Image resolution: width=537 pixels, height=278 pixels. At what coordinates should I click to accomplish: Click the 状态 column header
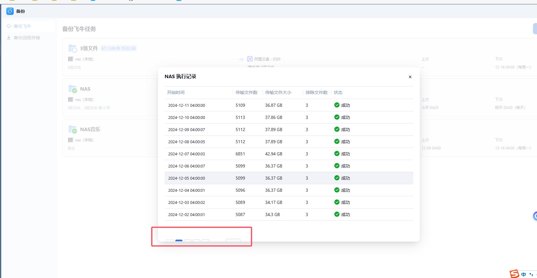pos(338,92)
